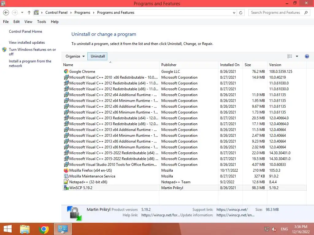Open View installed updates link
314x235 pixels.
[27, 42]
